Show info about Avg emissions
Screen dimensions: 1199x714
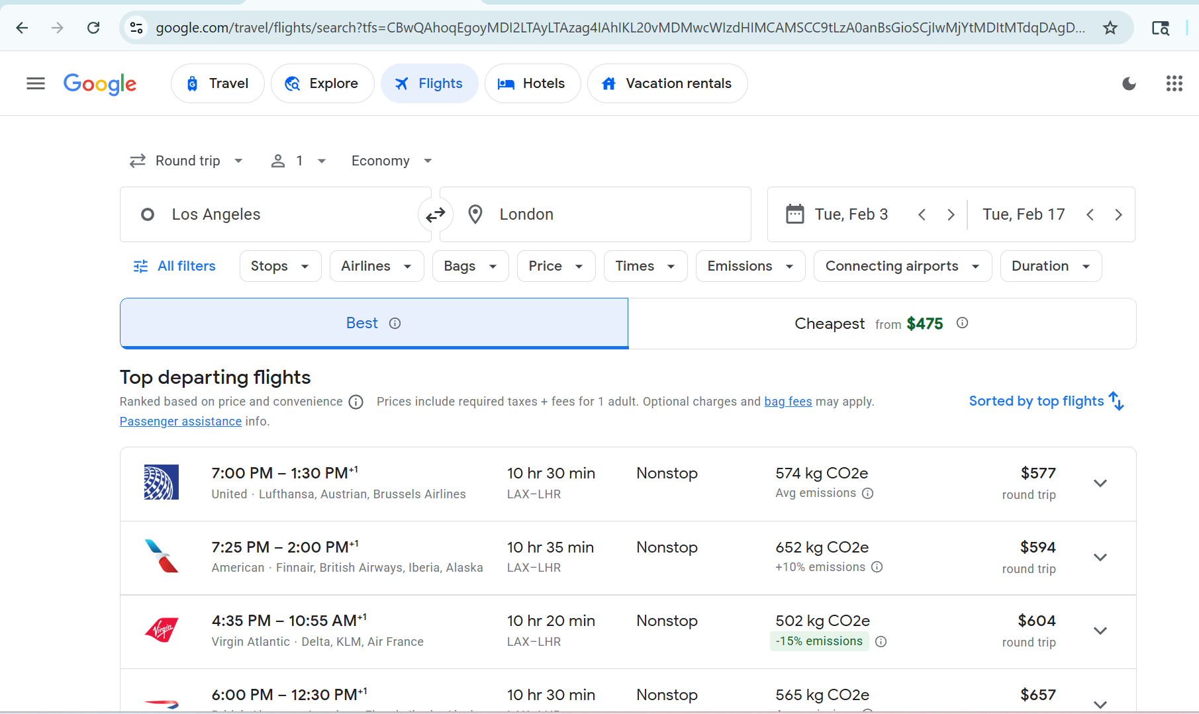(868, 494)
